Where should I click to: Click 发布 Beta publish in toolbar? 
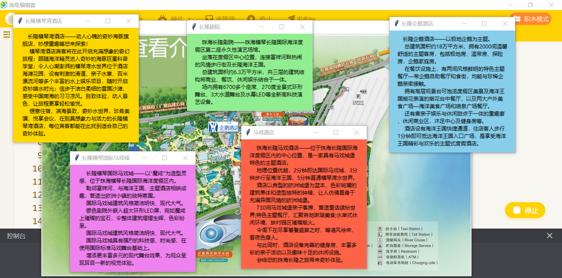click(306, 18)
